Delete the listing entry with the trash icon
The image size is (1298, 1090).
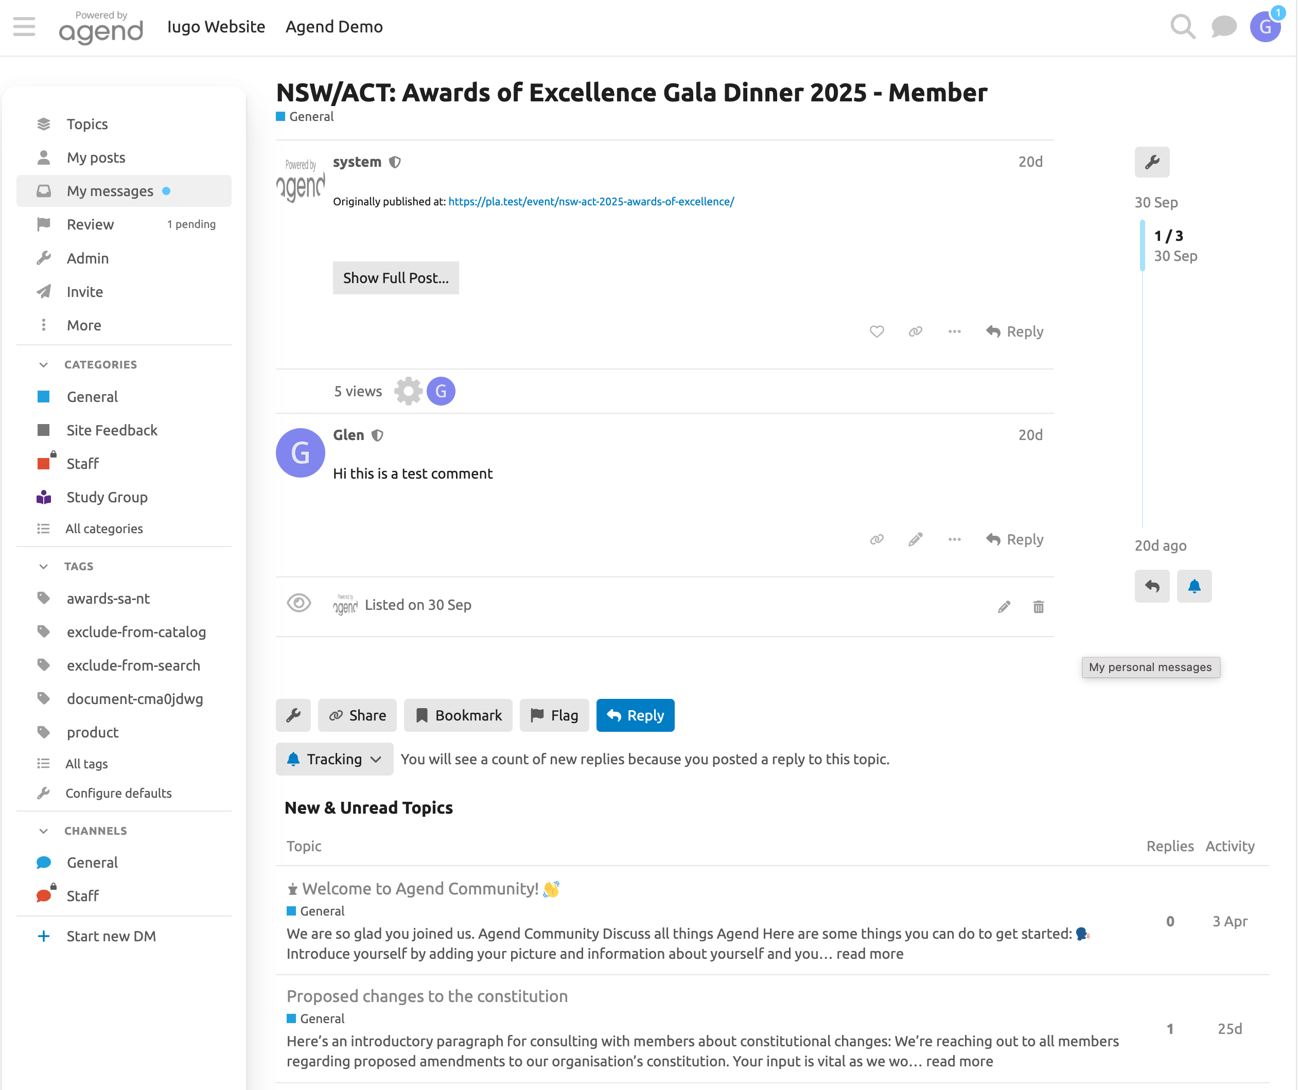coord(1039,607)
